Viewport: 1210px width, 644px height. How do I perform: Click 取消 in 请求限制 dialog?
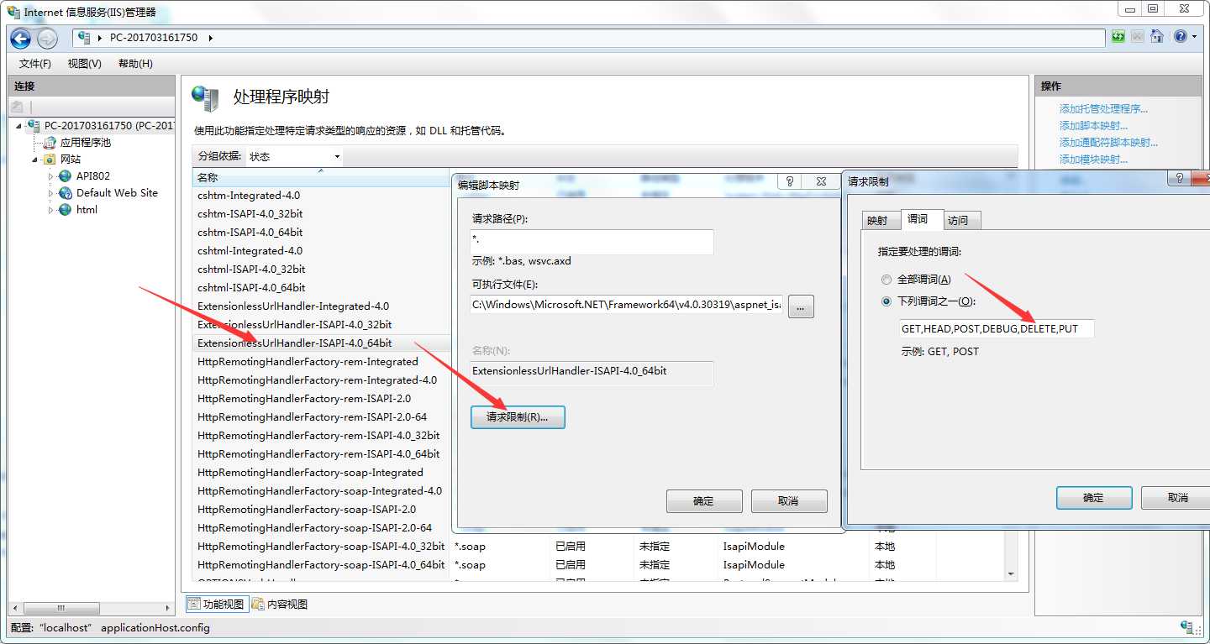click(x=1177, y=498)
